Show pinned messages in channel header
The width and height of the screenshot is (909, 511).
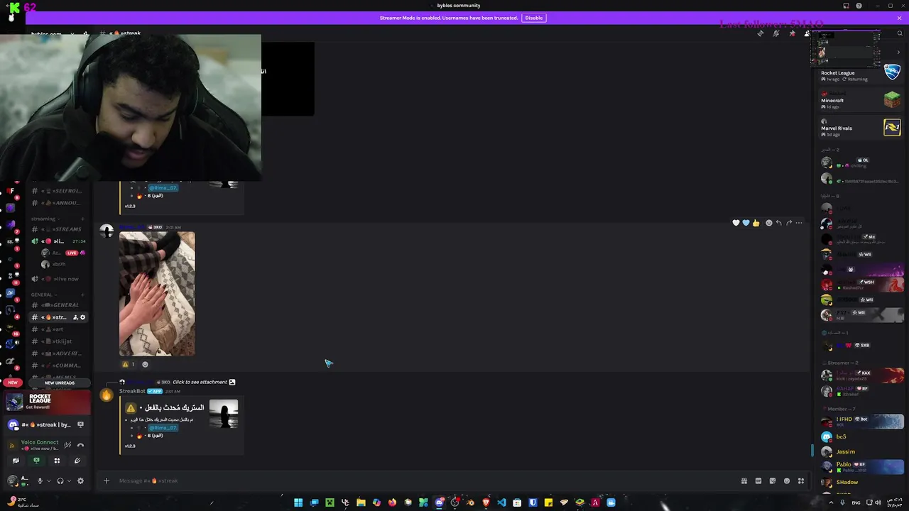(792, 33)
